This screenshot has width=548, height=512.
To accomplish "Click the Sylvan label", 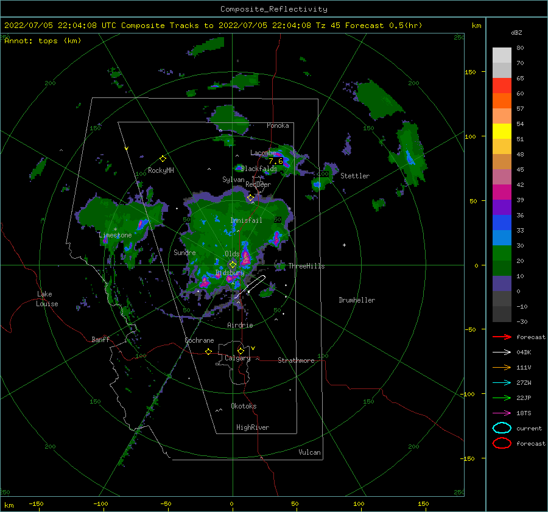I will click(x=233, y=179).
